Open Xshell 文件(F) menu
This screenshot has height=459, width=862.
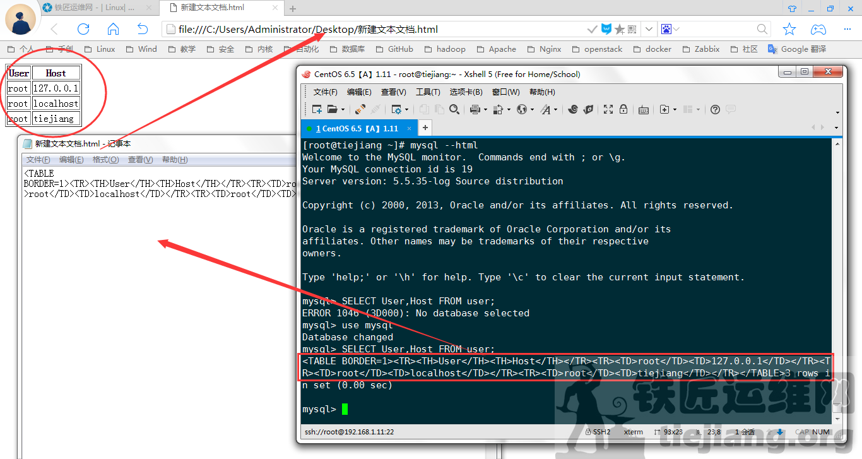326,92
